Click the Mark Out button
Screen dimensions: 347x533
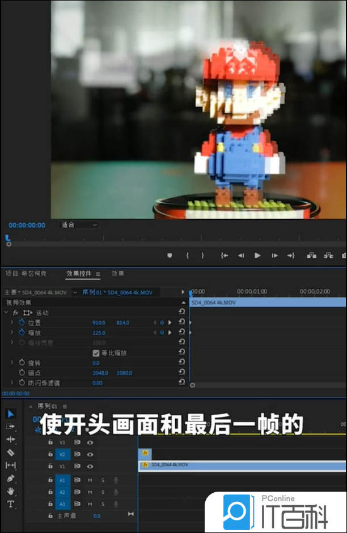[x=202, y=255]
